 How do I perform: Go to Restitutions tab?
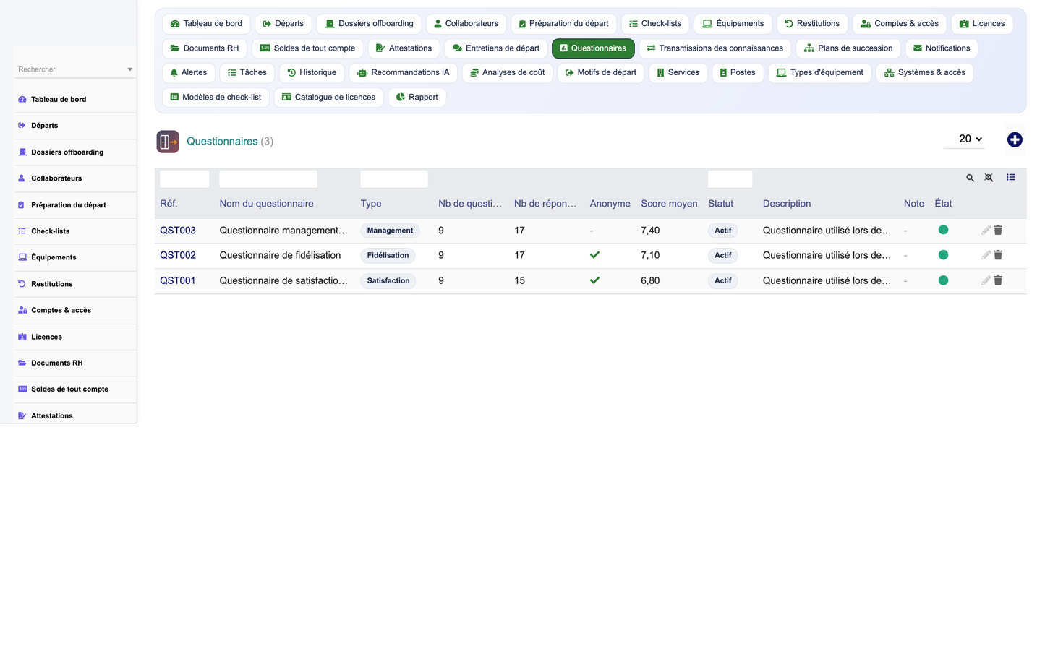pyautogui.click(x=812, y=24)
